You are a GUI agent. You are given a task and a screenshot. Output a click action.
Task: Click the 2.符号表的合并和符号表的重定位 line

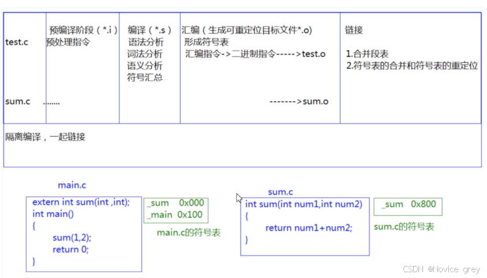click(412, 66)
